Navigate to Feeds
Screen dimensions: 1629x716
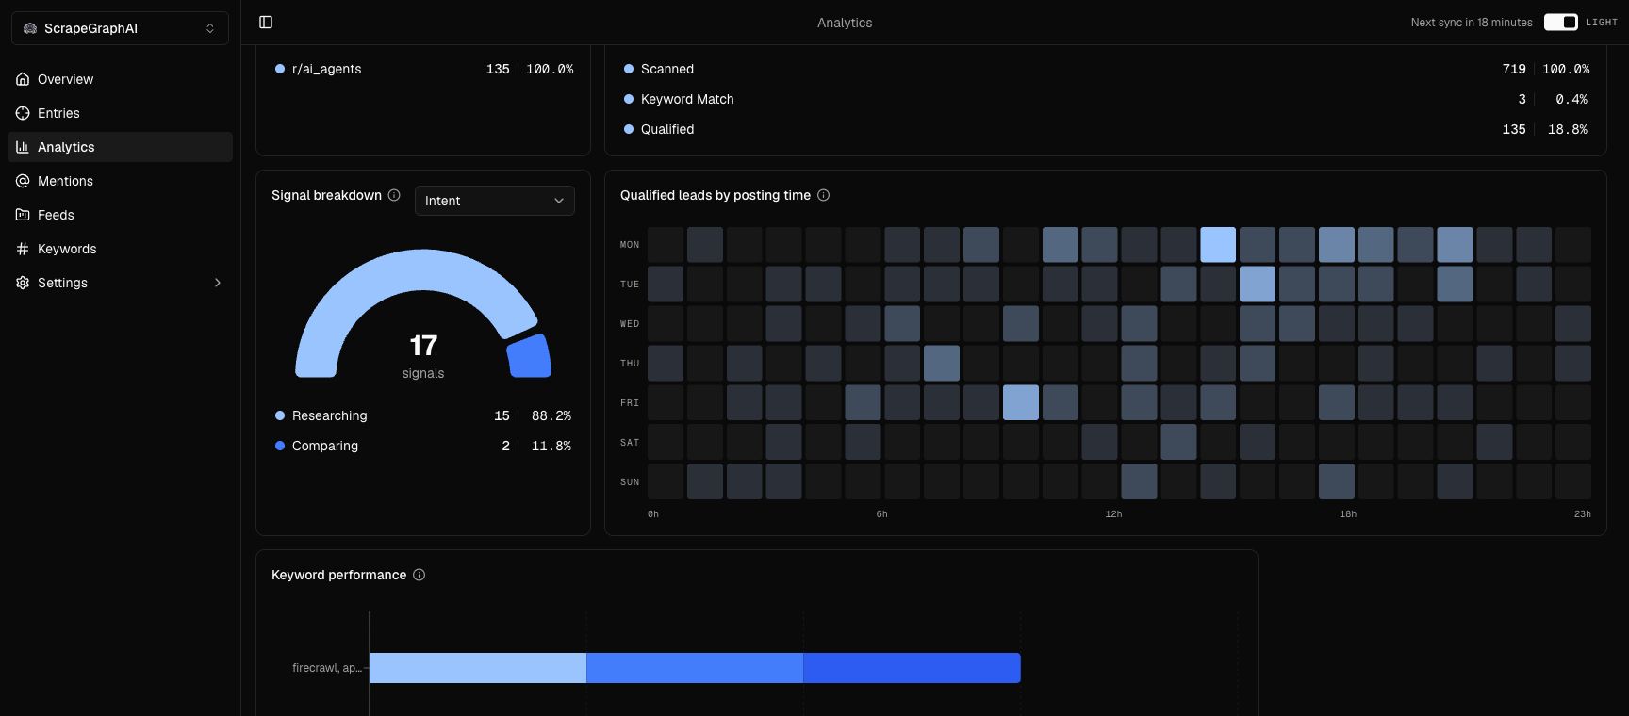[120, 215]
